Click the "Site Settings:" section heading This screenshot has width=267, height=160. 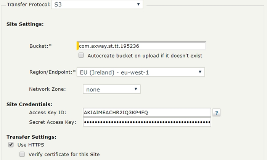[x=25, y=24]
